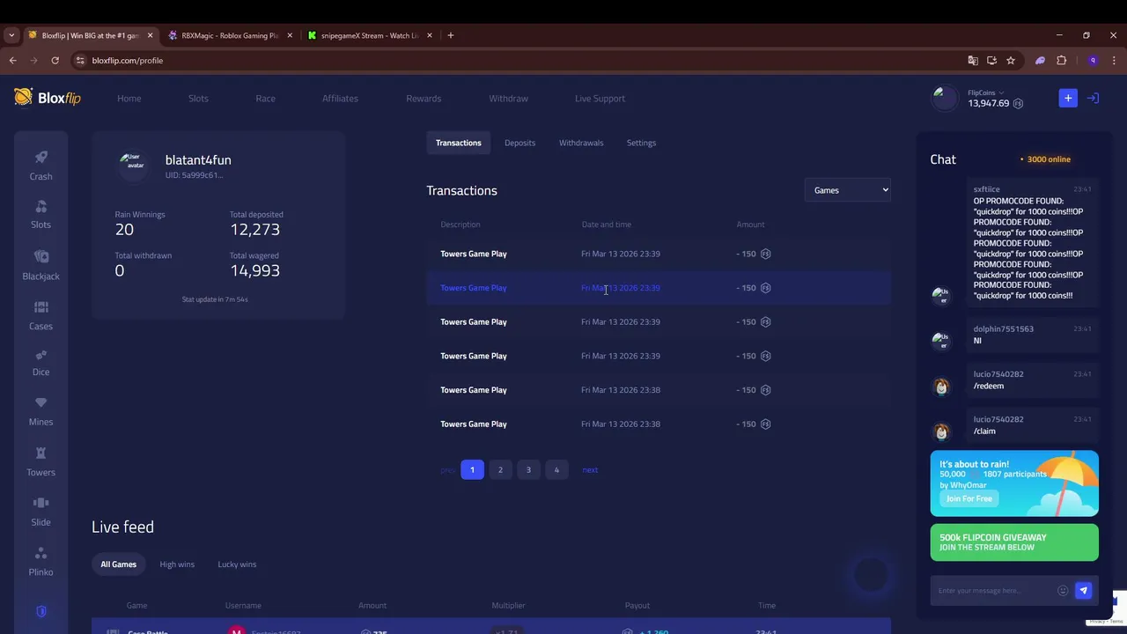Open the Dice game in sidebar

(41, 363)
